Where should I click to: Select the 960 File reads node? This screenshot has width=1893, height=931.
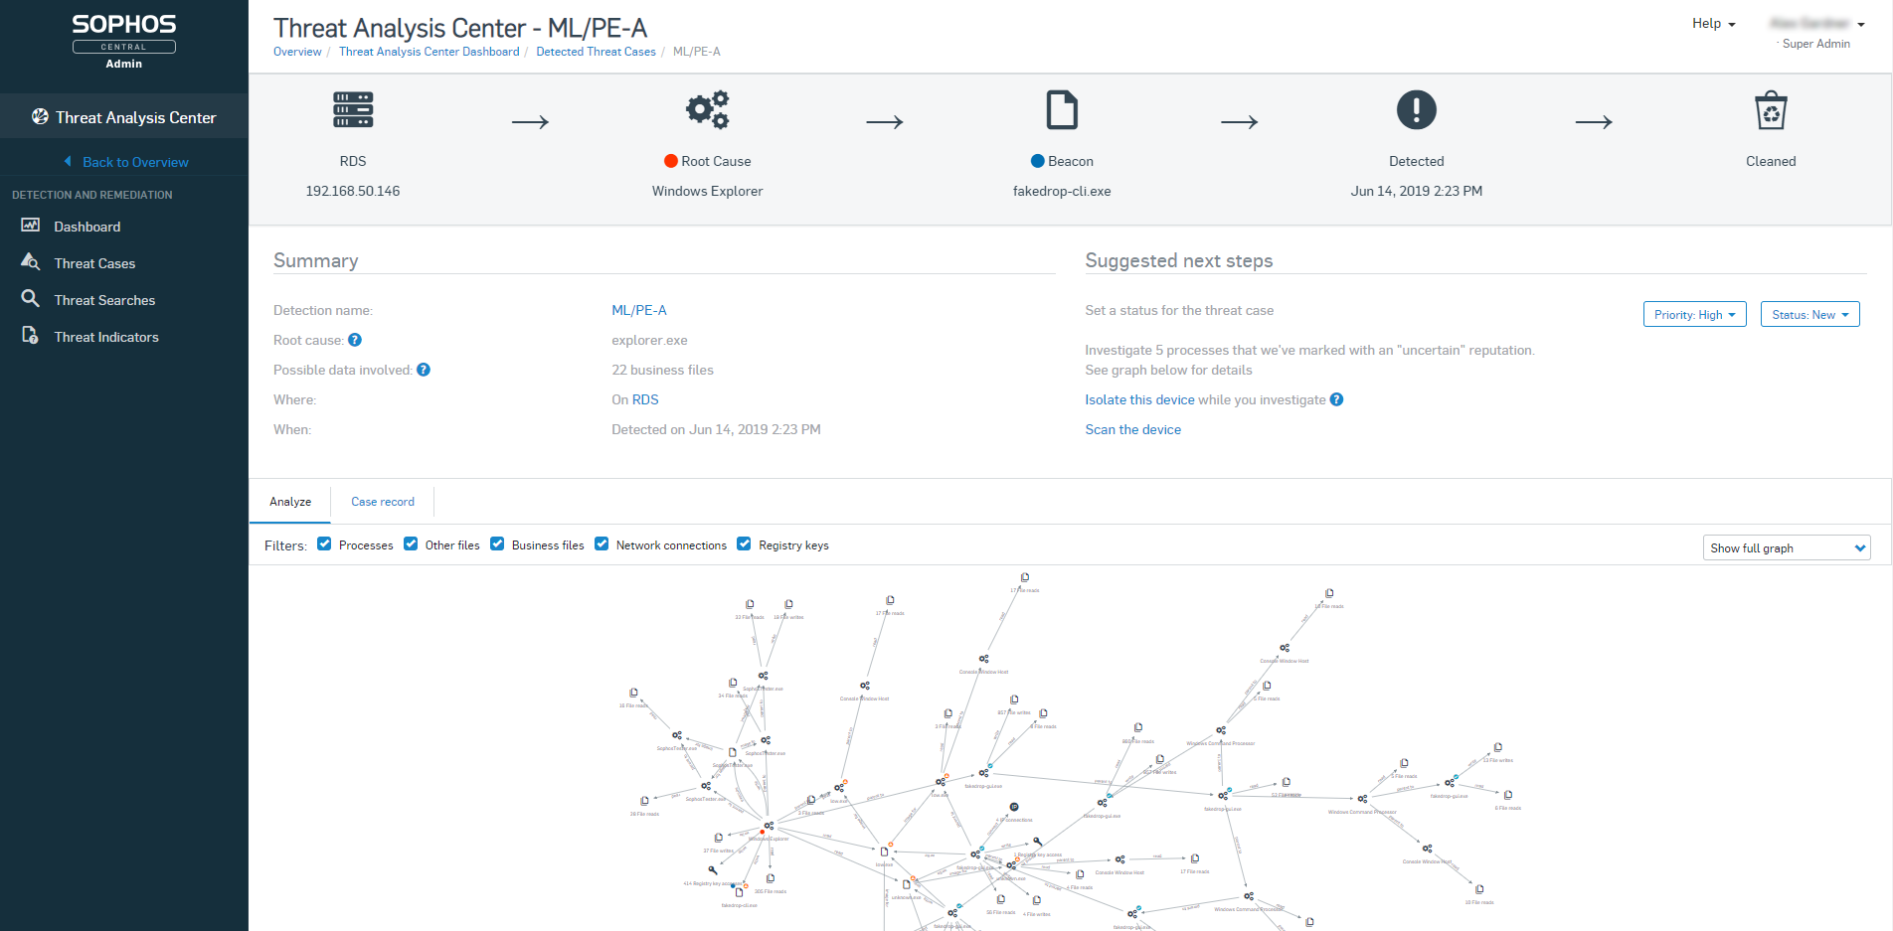click(1138, 728)
